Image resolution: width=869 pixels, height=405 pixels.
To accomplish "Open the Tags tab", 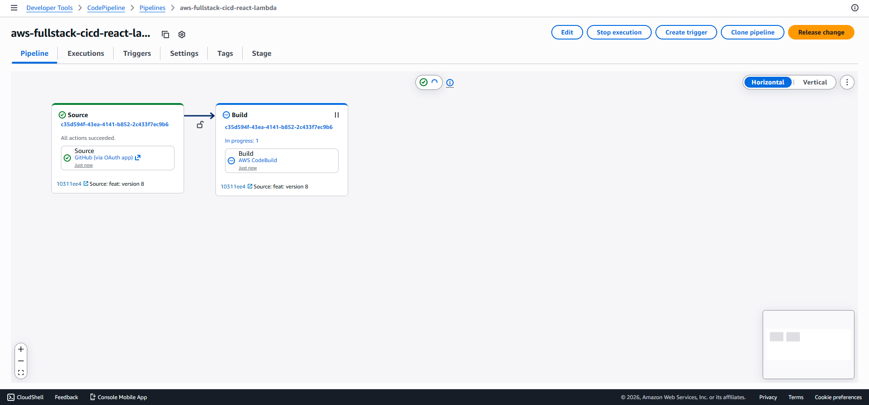I will 225,54.
